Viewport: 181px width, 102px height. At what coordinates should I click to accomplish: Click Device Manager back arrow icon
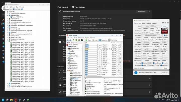click(6, 9)
